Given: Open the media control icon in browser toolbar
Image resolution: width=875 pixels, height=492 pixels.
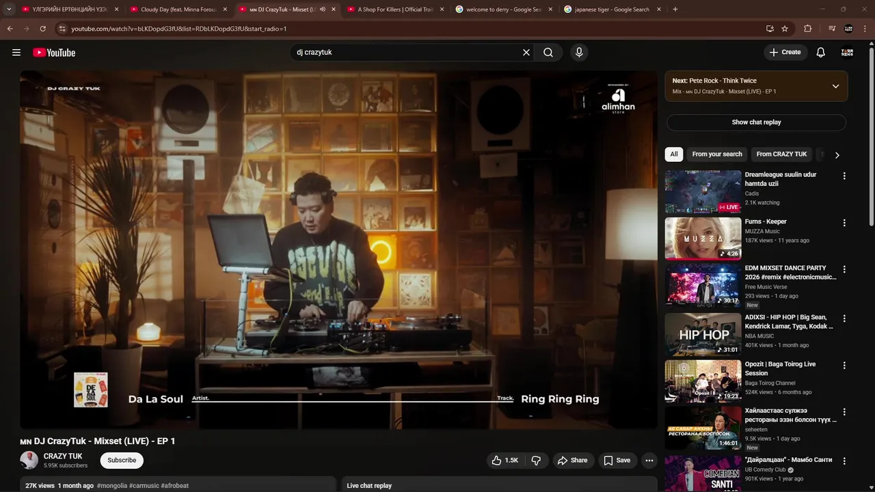Looking at the screenshot, I should [x=832, y=29].
